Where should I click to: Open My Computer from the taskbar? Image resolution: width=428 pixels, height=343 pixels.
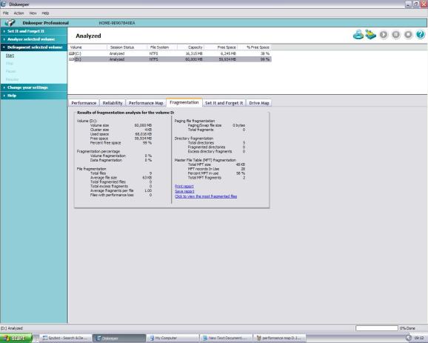click(x=173, y=338)
